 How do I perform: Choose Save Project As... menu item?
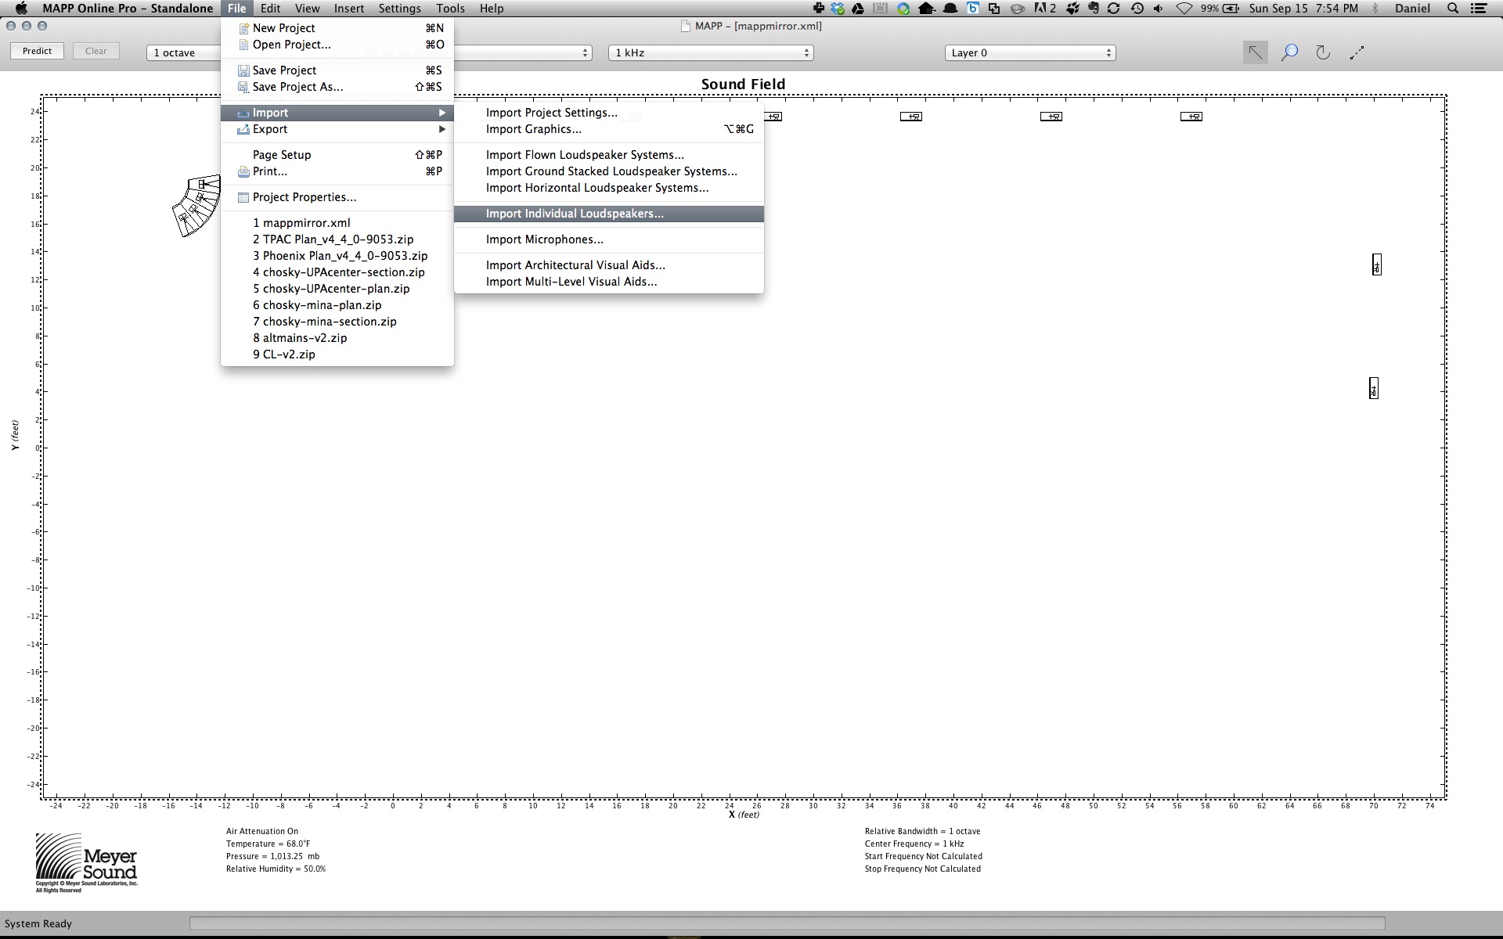pos(337,87)
